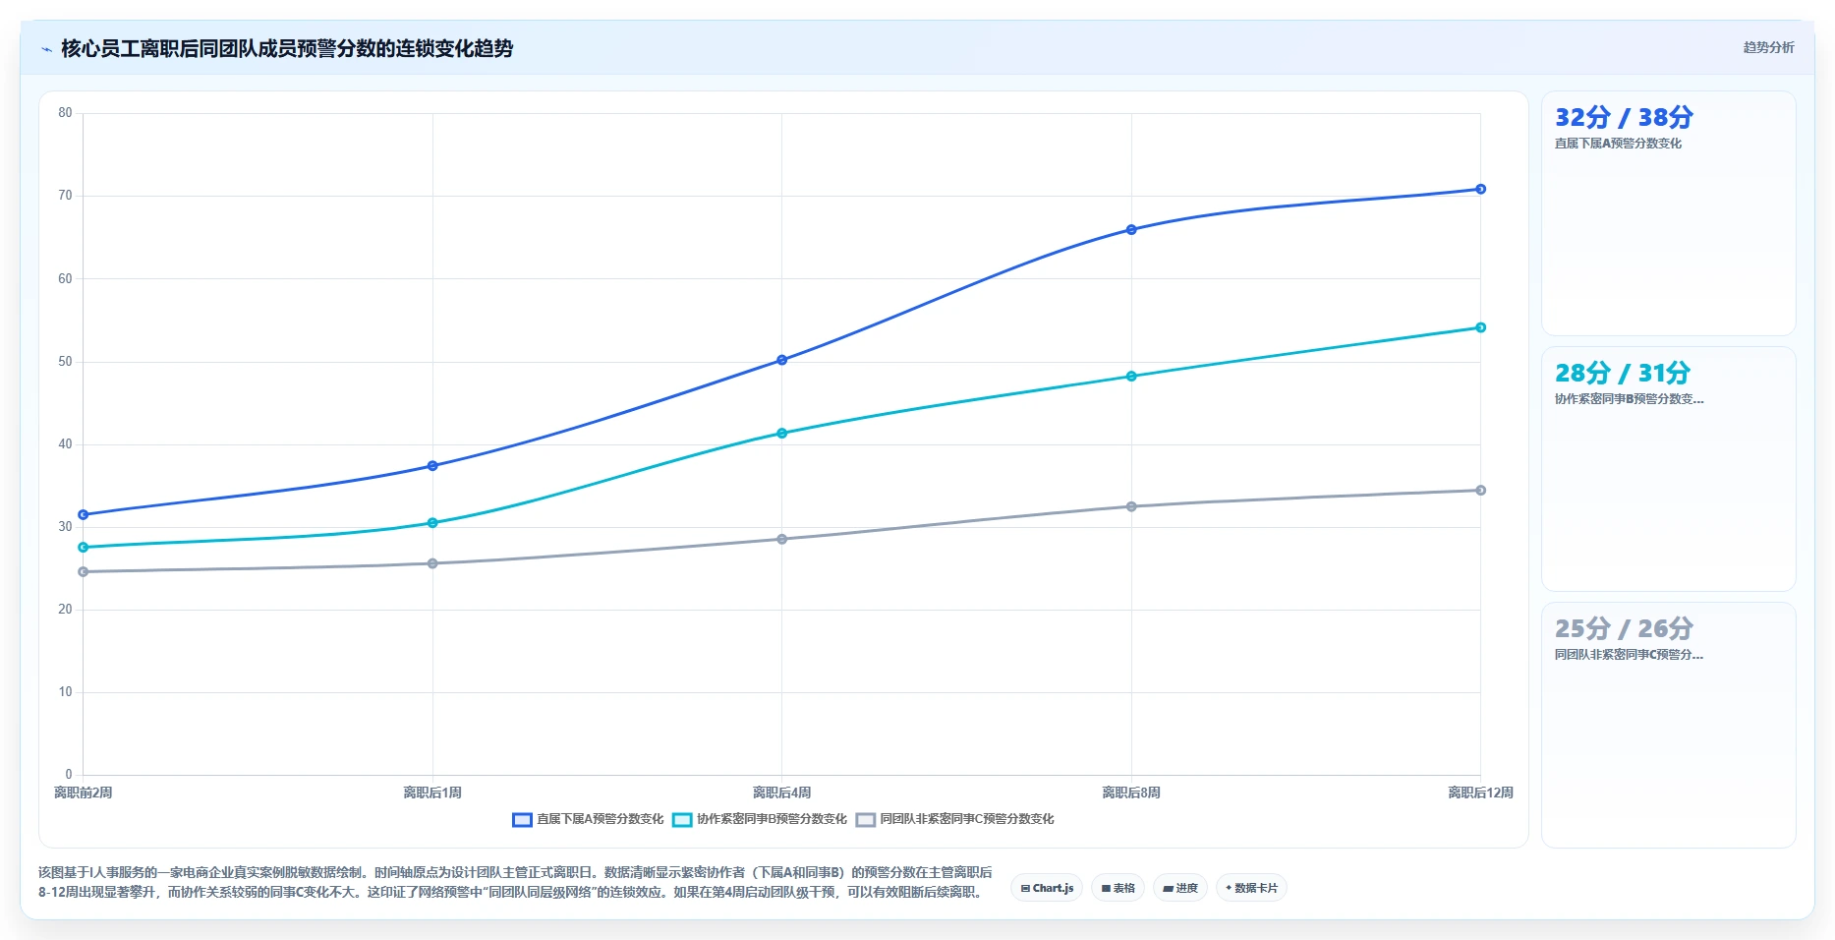Click the gray line's point at 离职后4周
The image size is (1835, 940).
click(781, 539)
